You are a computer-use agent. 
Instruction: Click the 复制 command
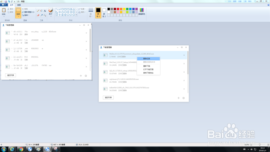10,12
